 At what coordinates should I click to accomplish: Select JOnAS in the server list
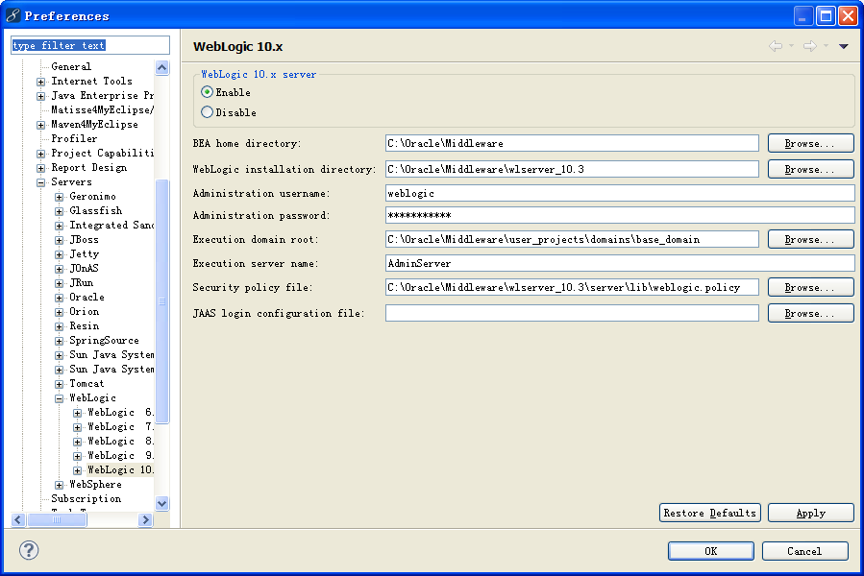84,268
